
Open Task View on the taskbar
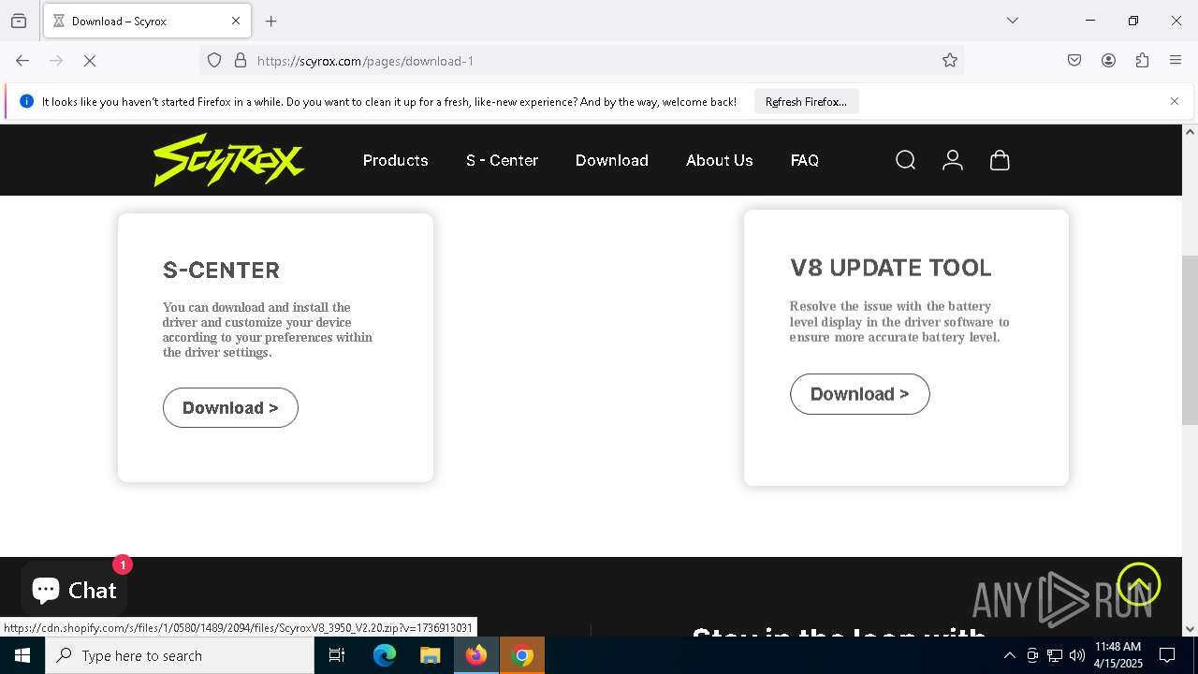337,655
